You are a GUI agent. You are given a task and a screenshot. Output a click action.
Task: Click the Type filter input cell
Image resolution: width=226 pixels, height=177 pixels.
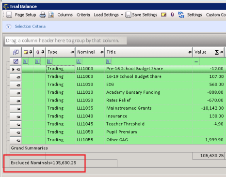tap(64, 61)
